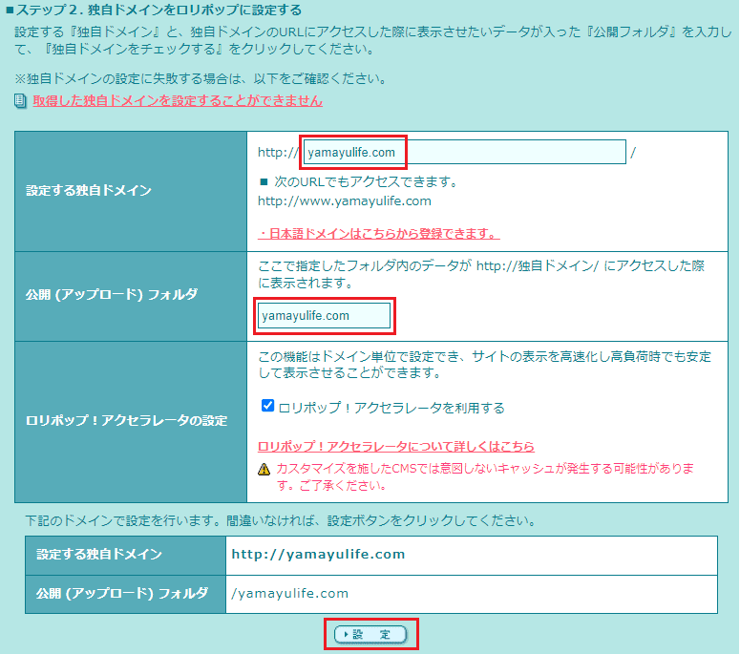Click the http://www.yamayulife.com alternate URL text
The image size is (740, 654).
(x=345, y=201)
